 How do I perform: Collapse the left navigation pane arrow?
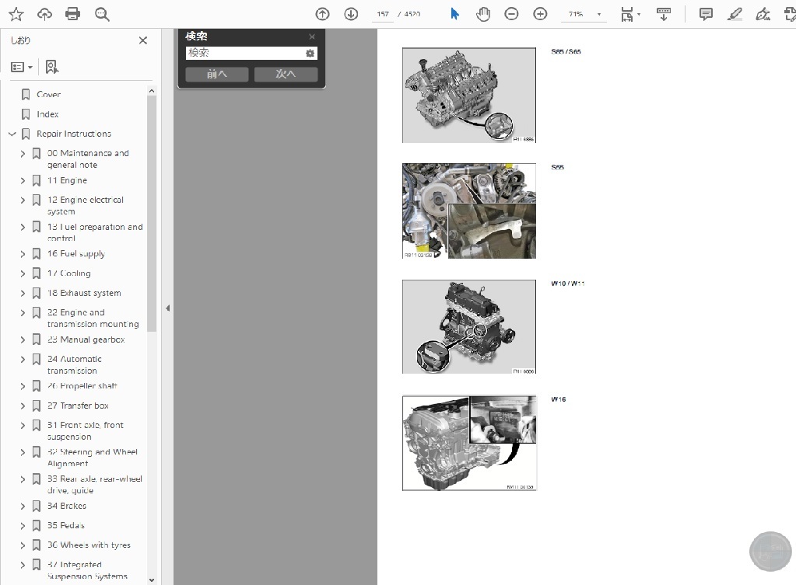point(167,308)
